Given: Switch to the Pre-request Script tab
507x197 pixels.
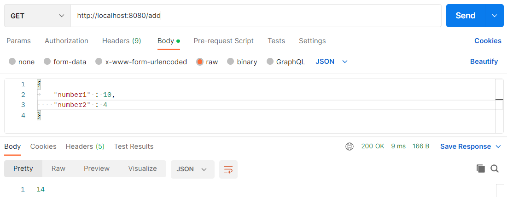Looking at the screenshot, I should click(223, 41).
